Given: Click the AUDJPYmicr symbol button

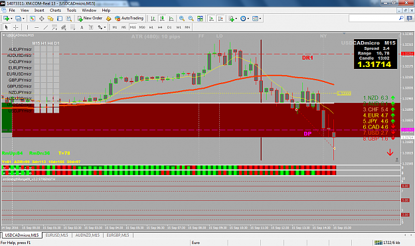Looking at the screenshot, I should pos(20,50).
